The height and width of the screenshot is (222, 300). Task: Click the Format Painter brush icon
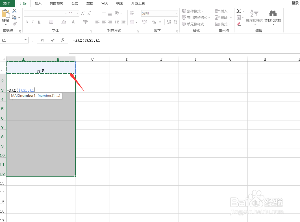(14, 24)
